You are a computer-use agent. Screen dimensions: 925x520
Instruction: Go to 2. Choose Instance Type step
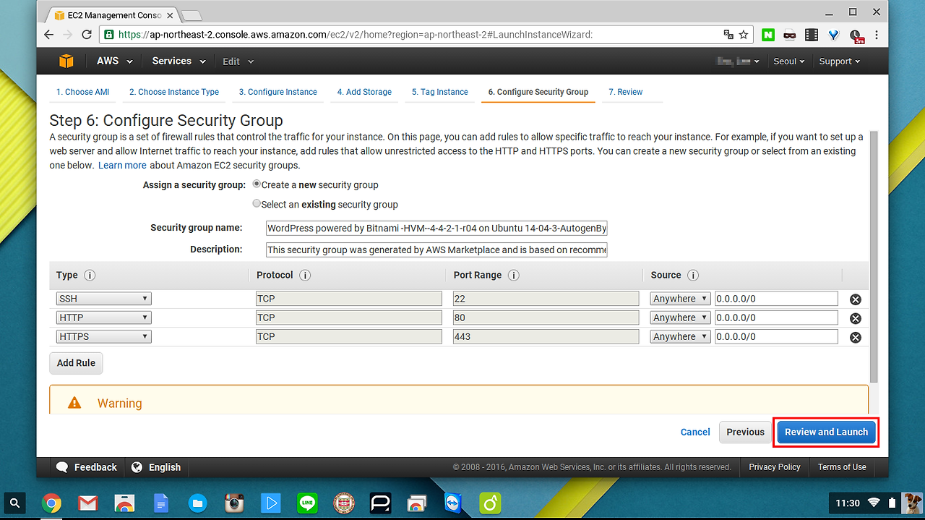coord(174,92)
